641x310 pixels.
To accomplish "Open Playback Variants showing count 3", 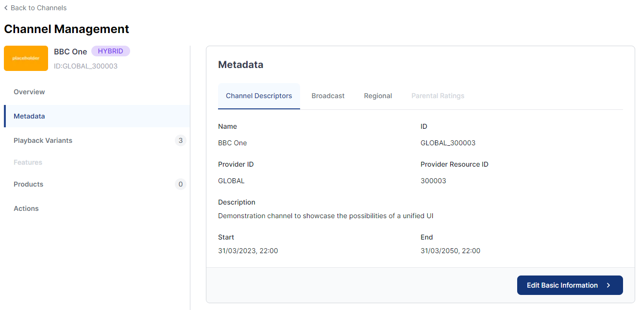I will [x=43, y=140].
